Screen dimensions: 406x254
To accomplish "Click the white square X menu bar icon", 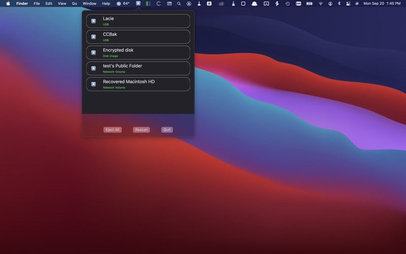I will click(x=209, y=4).
